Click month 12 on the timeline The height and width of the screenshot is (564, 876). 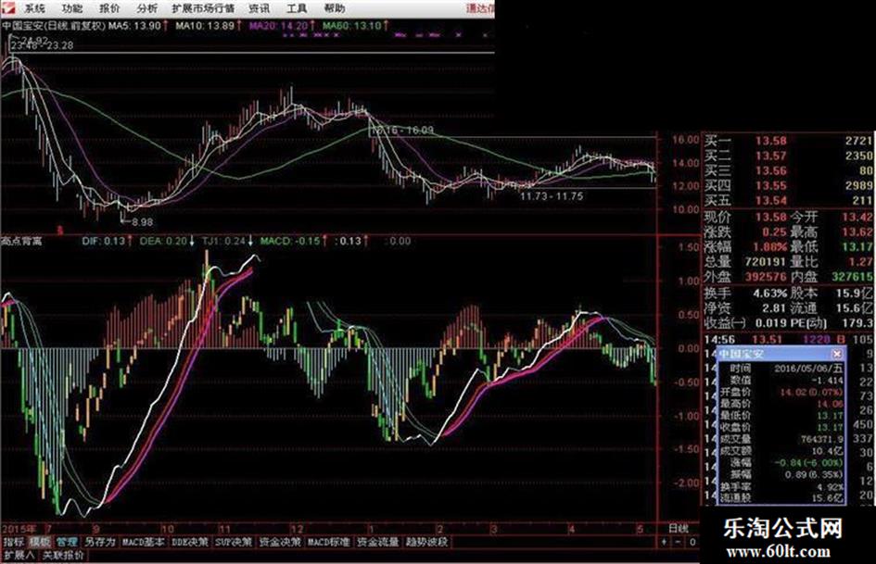pos(298,528)
